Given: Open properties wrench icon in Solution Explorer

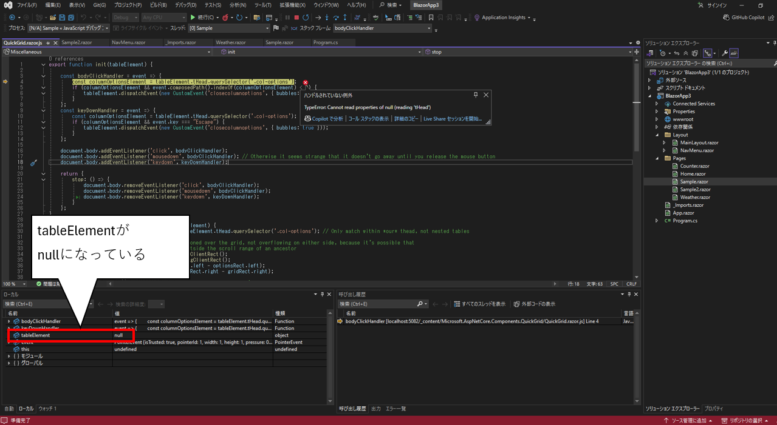Looking at the screenshot, I should tap(725, 53).
